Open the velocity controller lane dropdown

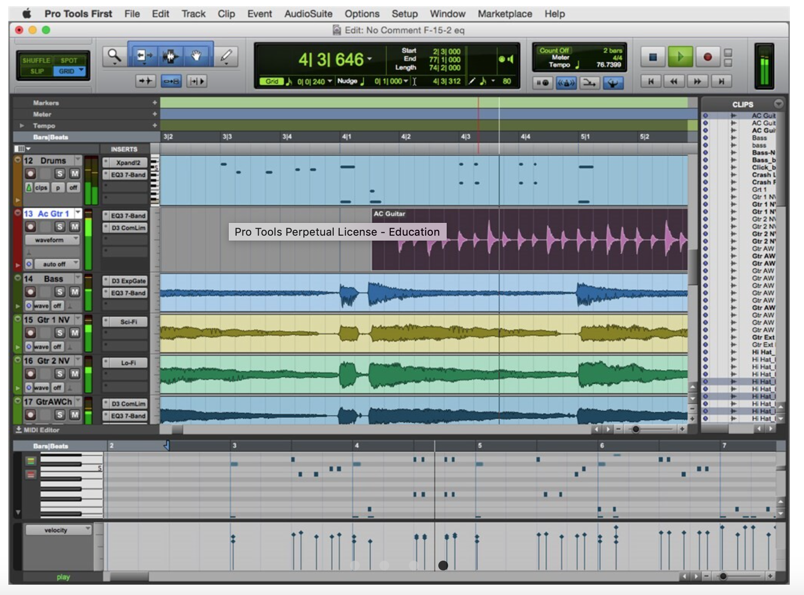(x=58, y=530)
